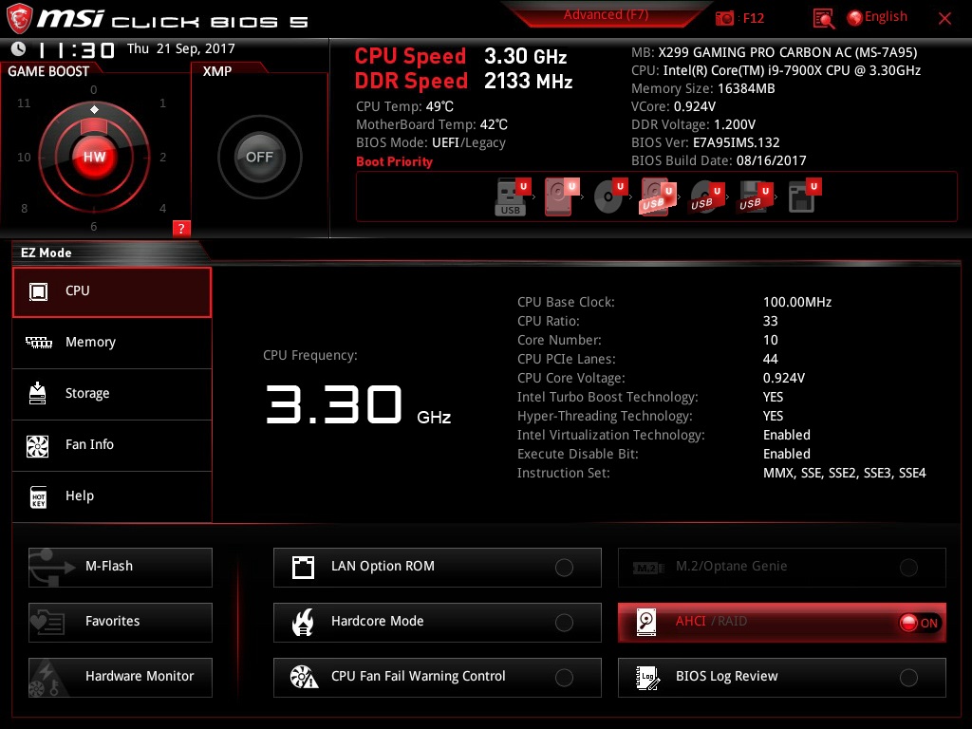The height and width of the screenshot is (729, 972).
Task: Open the Fan Info tab
Action: coord(112,445)
